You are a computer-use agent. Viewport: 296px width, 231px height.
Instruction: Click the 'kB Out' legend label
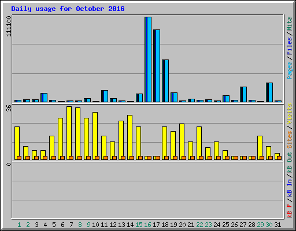pos(290,162)
